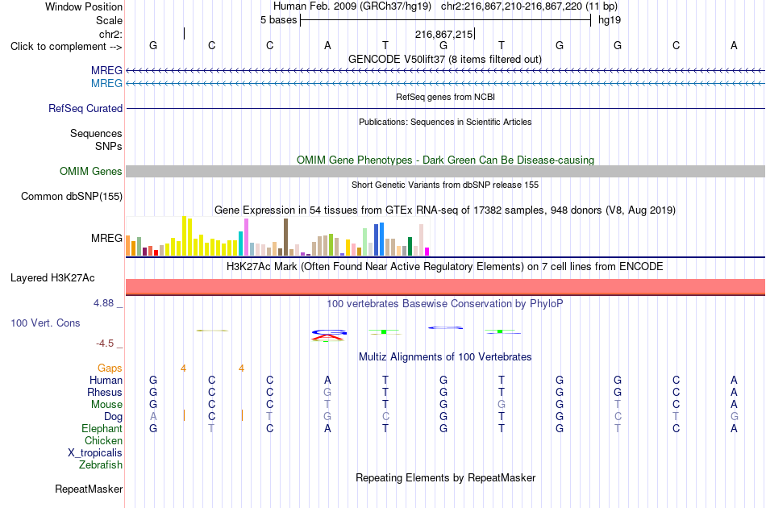The image size is (766, 508).
Task: Select the light blue MREG GENCODE track label
Action: 106,83
